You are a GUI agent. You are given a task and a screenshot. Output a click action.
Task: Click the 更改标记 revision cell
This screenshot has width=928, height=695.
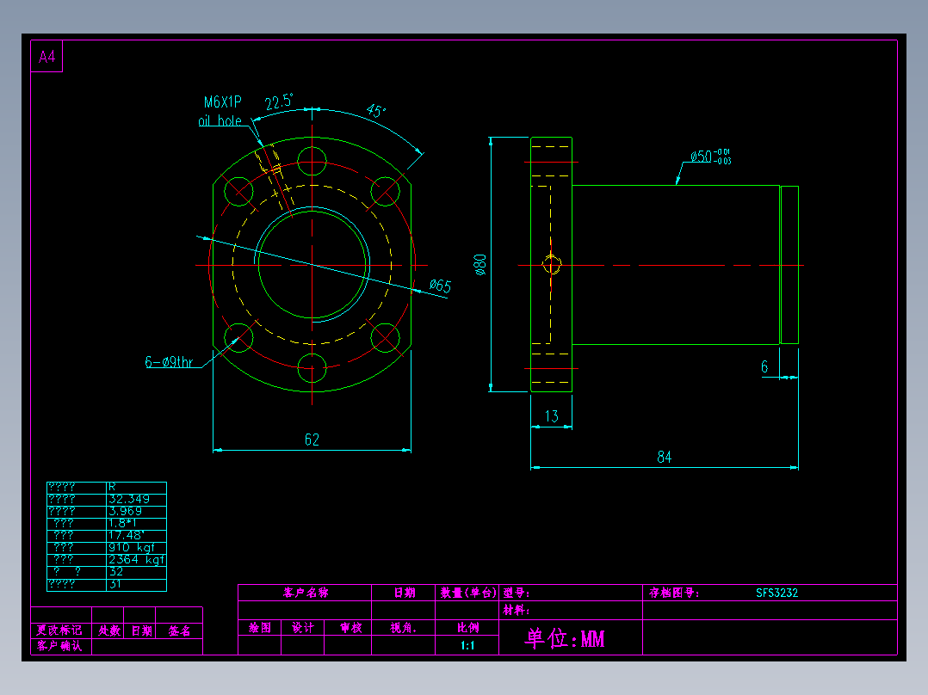pyautogui.click(x=59, y=630)
